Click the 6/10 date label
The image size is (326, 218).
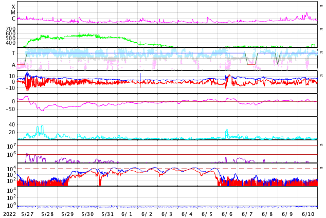(x=308, y=214)
